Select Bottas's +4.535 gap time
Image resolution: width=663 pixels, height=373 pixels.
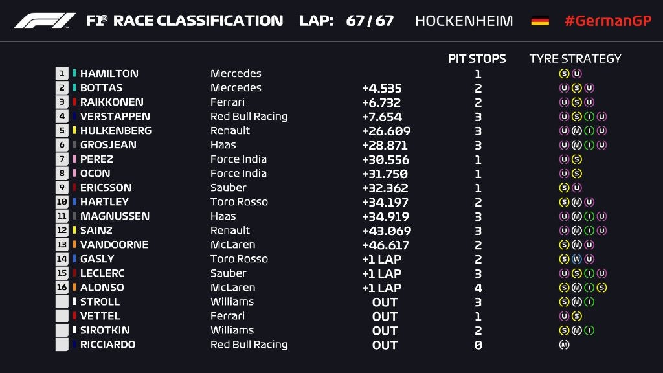(381, 88)
